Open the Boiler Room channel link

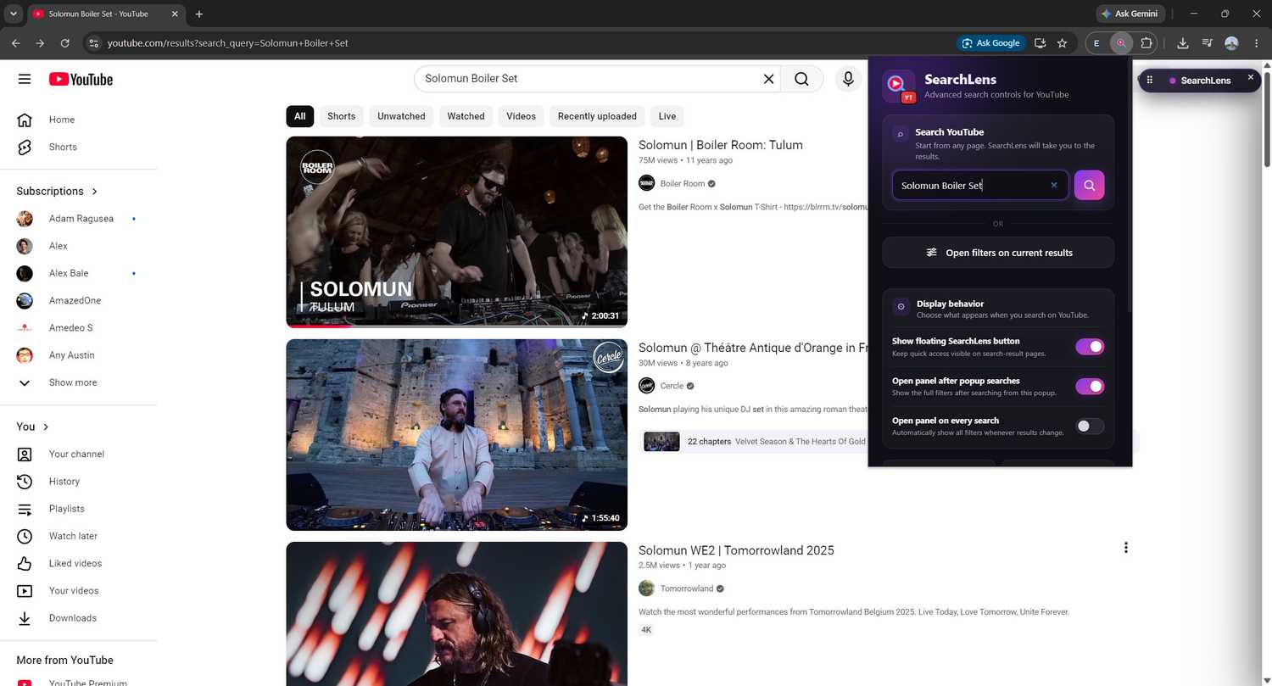(682, 183)
